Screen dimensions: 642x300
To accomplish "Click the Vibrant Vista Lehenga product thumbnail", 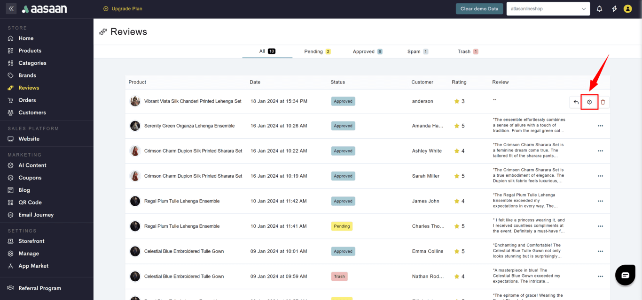I will click(135, 101).
